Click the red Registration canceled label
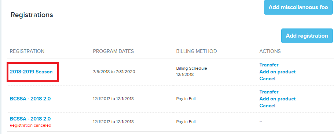This screenshot has width=334, height=134. (x=30, y=125)
